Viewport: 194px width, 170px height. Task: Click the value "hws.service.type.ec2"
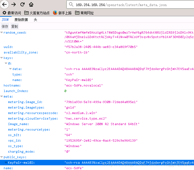pos(86,118)
